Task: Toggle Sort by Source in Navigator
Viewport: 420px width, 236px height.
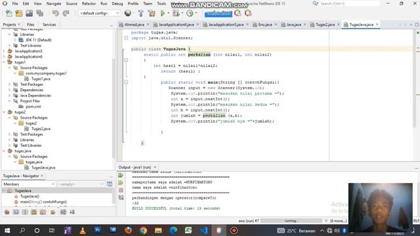Action: [72, 212]
